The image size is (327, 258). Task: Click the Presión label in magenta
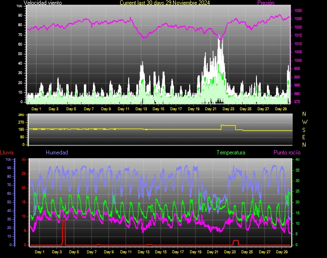266,3
